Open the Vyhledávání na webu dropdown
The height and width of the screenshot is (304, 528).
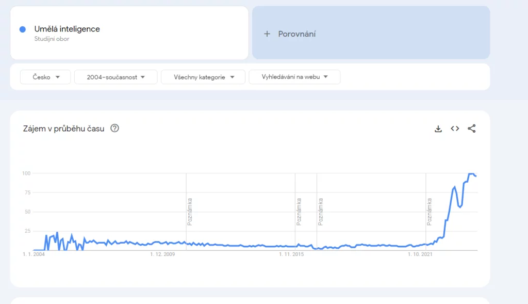point(294,77)
